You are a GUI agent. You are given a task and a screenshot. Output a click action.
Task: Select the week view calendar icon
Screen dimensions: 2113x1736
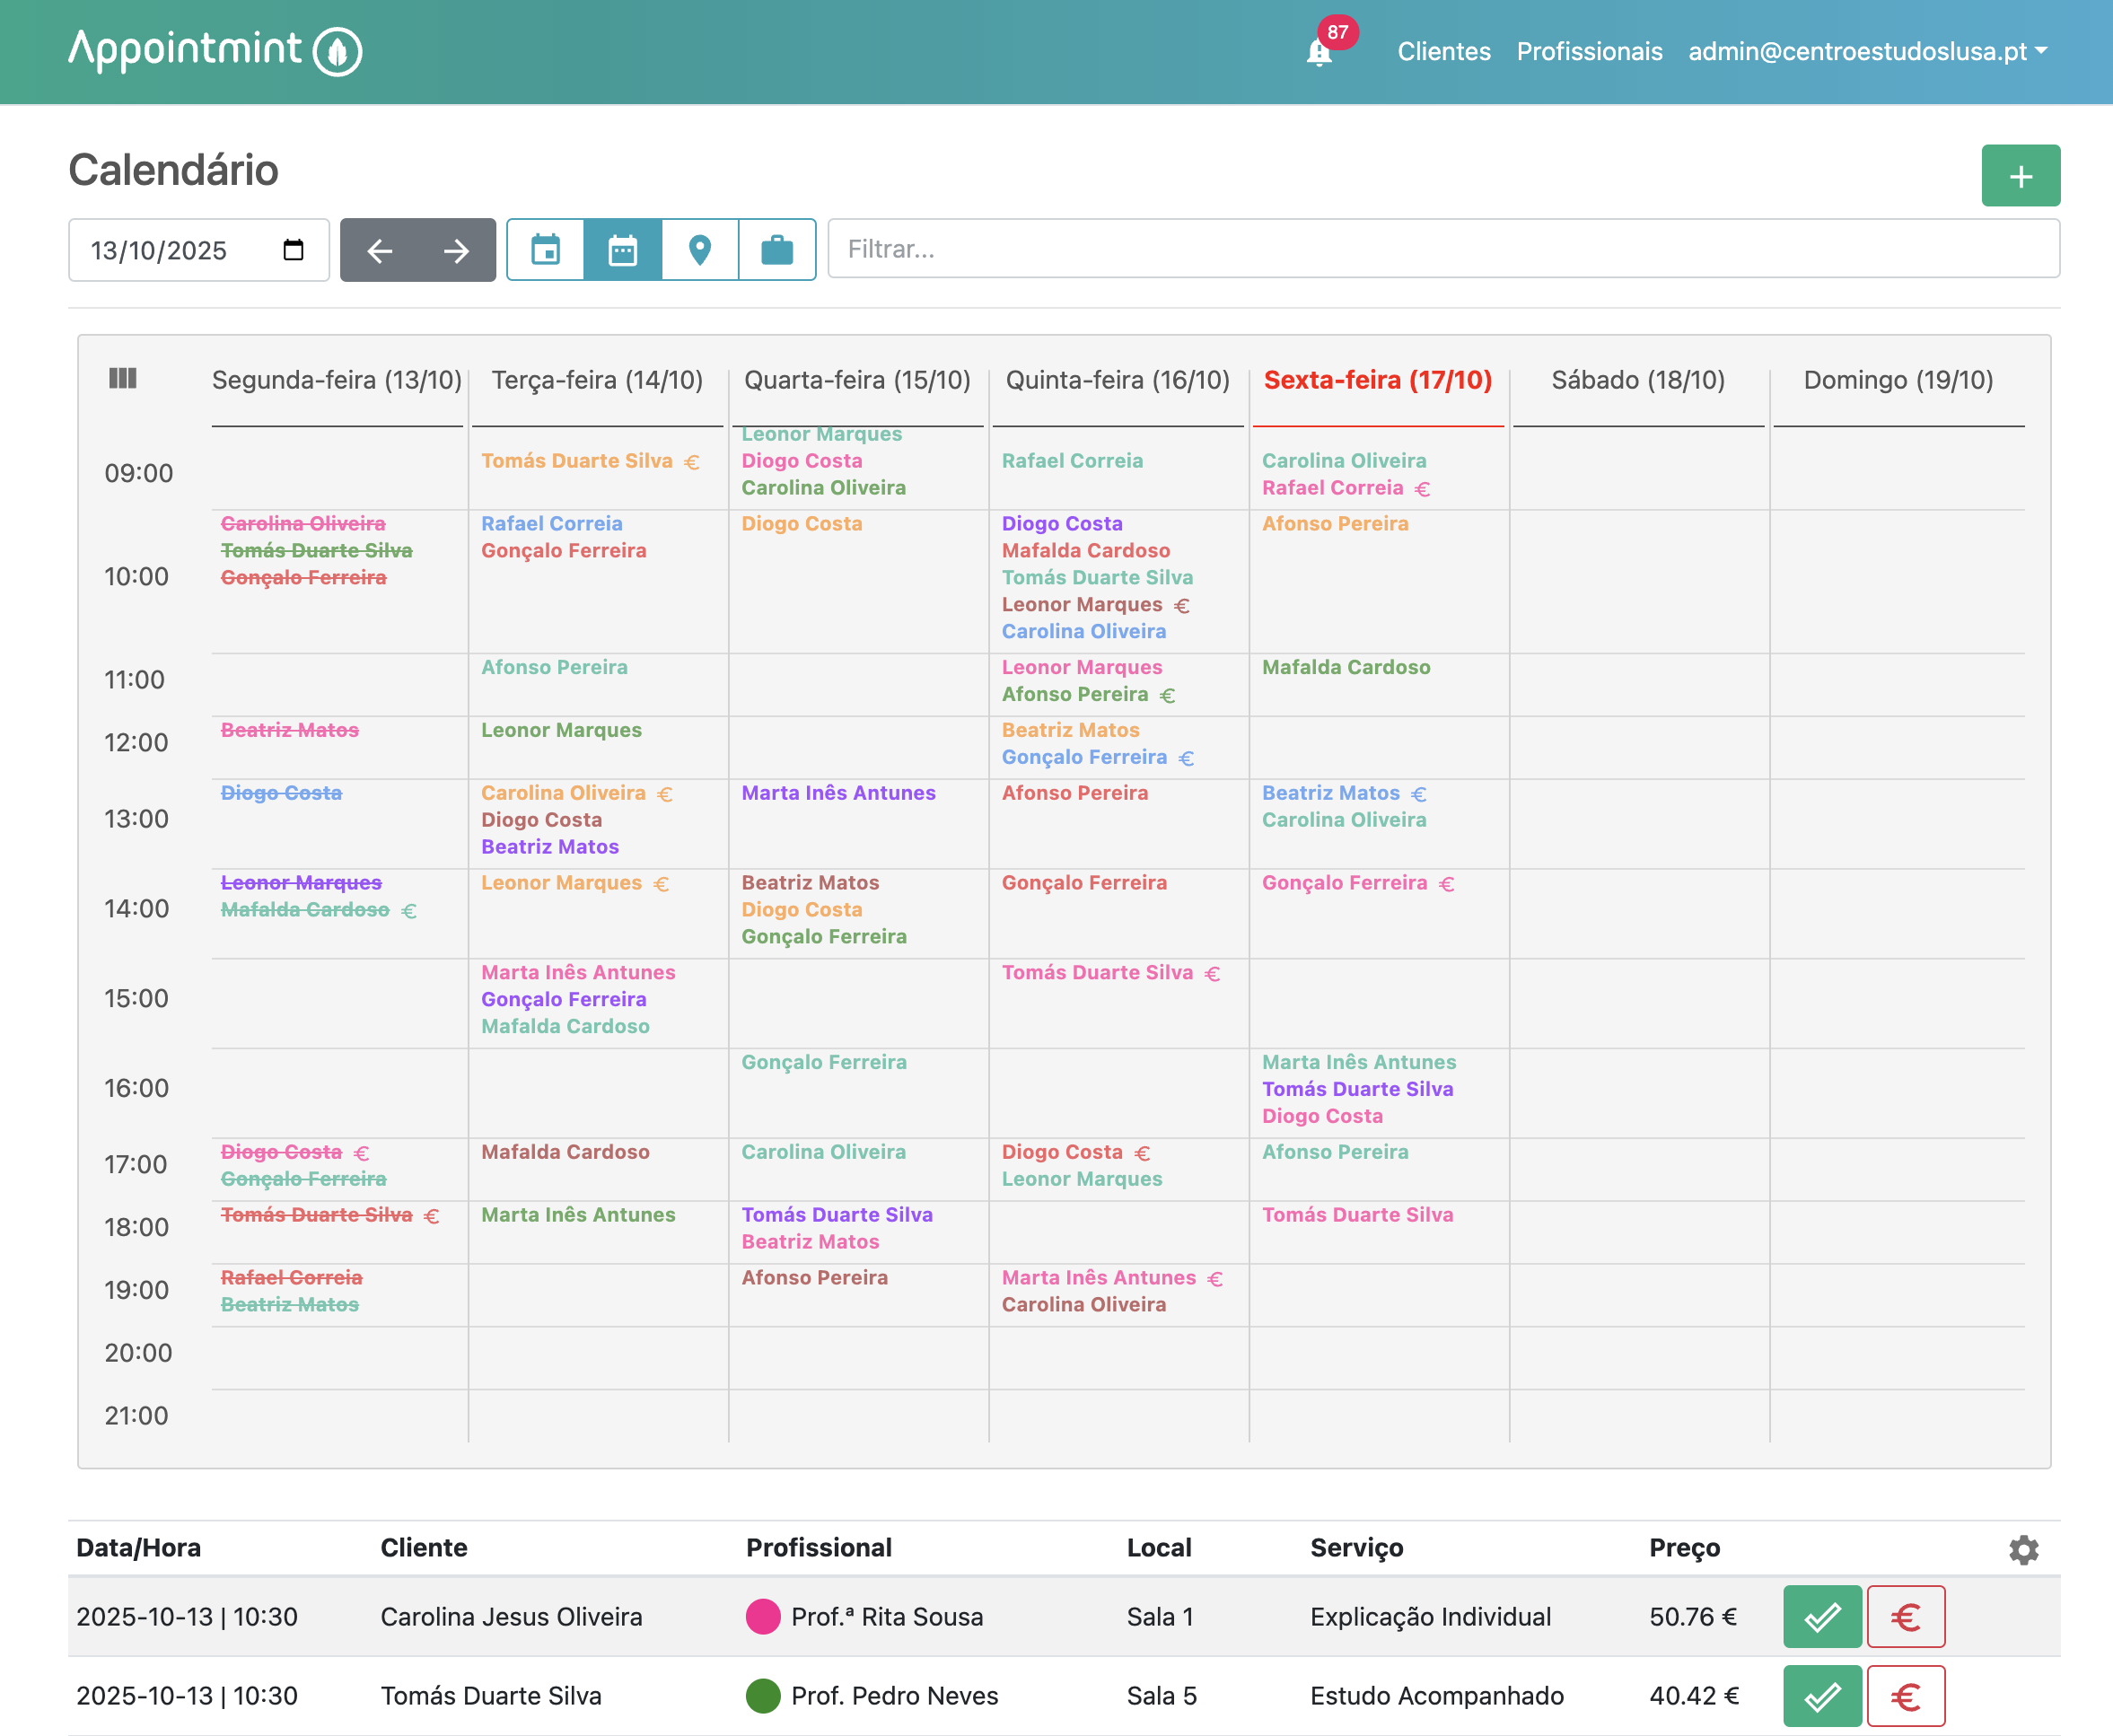click(x=622, y=250)
